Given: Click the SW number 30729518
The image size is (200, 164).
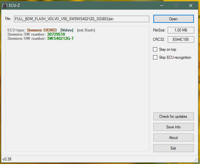Looking at the screenshot, I should click(x=56, y=34).
